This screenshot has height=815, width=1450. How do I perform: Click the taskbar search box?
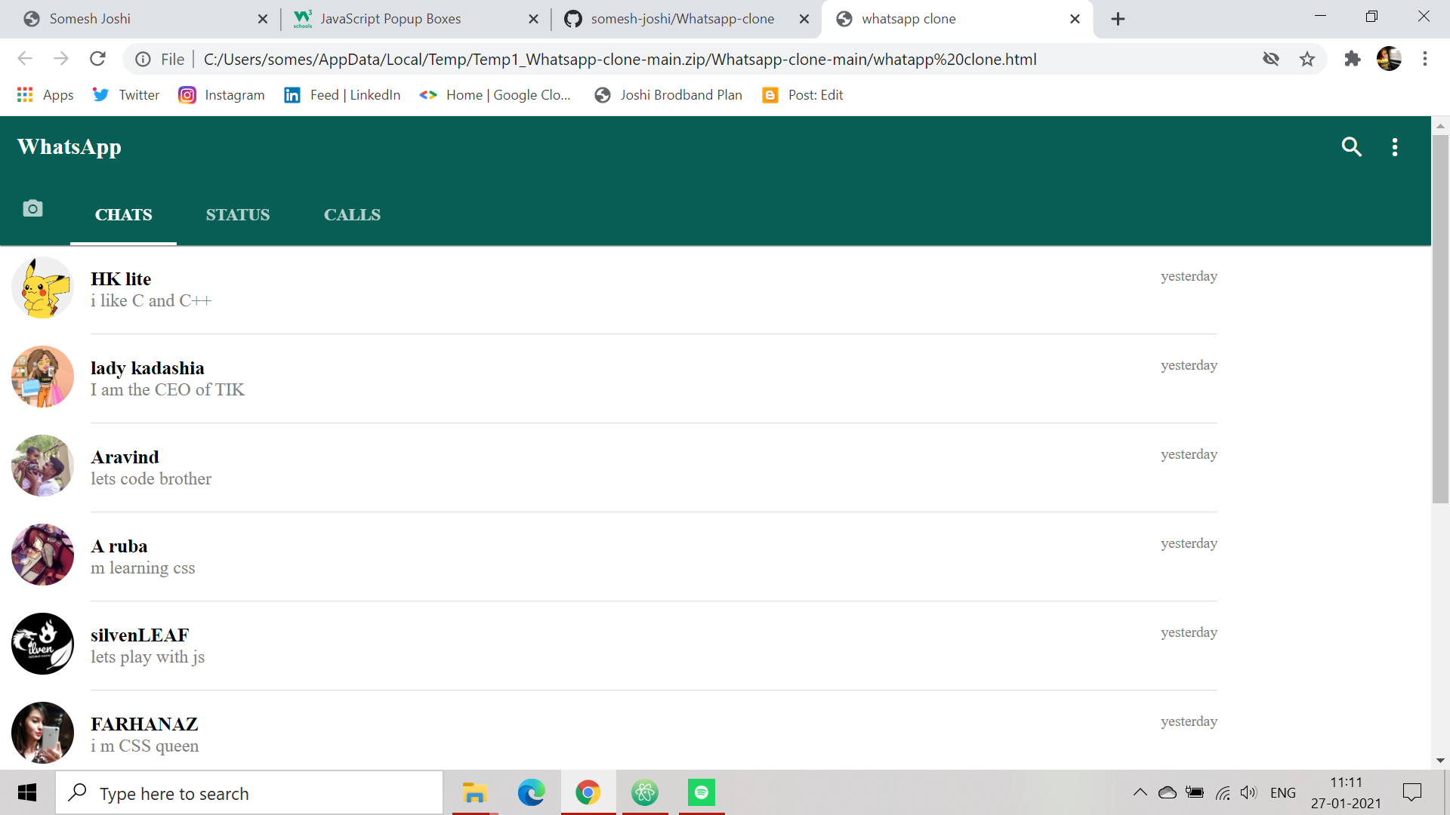pyautogui.click(x=249, y=793)
